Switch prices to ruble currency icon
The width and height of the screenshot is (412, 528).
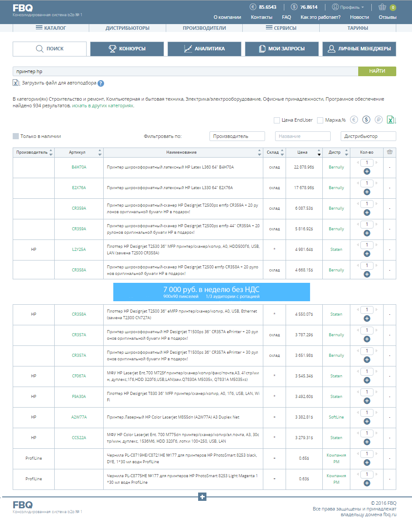point(379,120)
